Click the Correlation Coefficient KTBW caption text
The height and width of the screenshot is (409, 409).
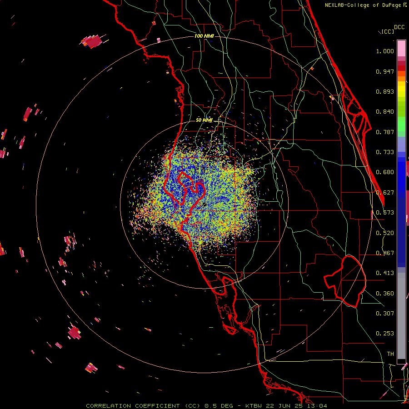point(206,406)
